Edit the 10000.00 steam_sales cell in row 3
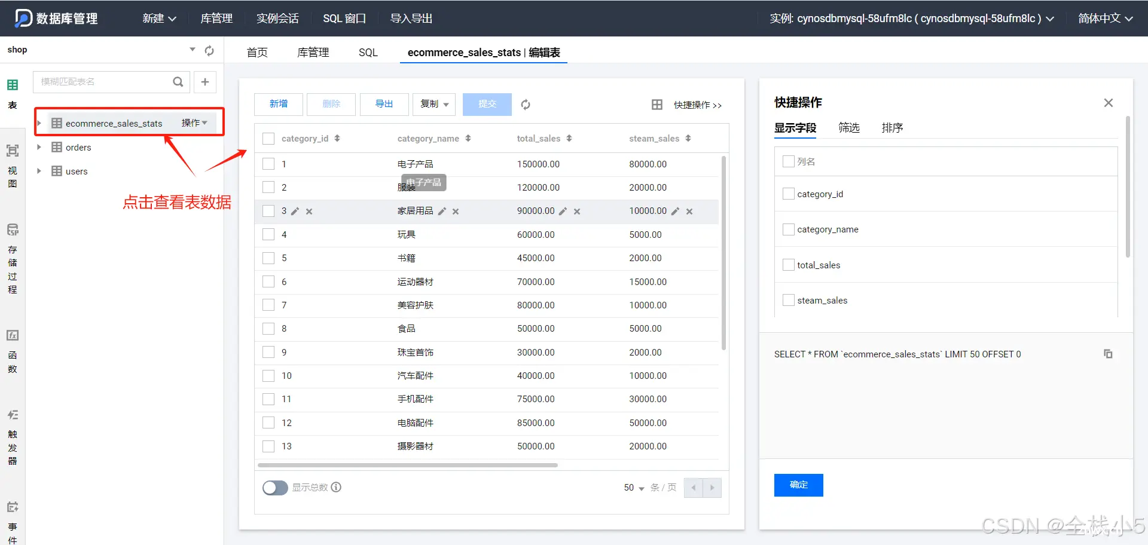This screenshot has width=1148, height=545. [x=676, y=211]
